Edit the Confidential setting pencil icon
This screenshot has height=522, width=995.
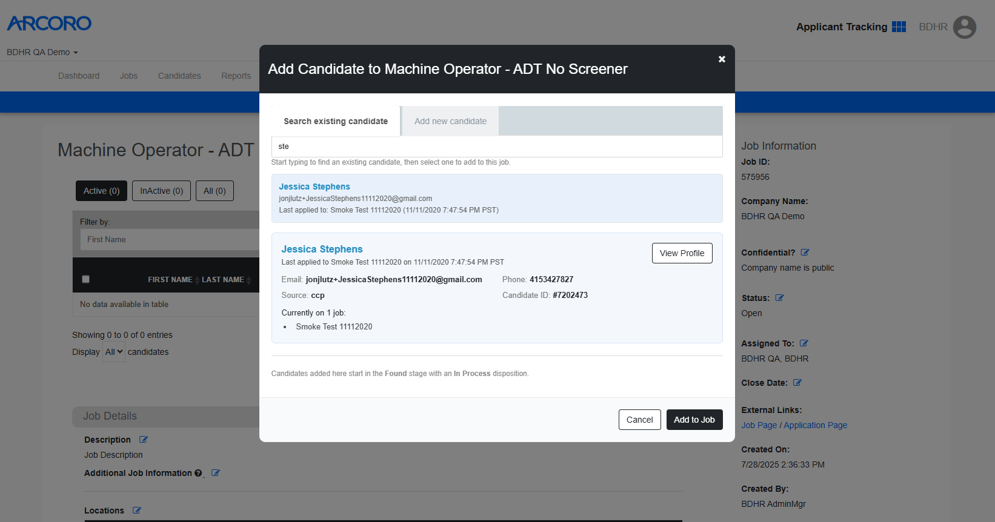point(805,253)
